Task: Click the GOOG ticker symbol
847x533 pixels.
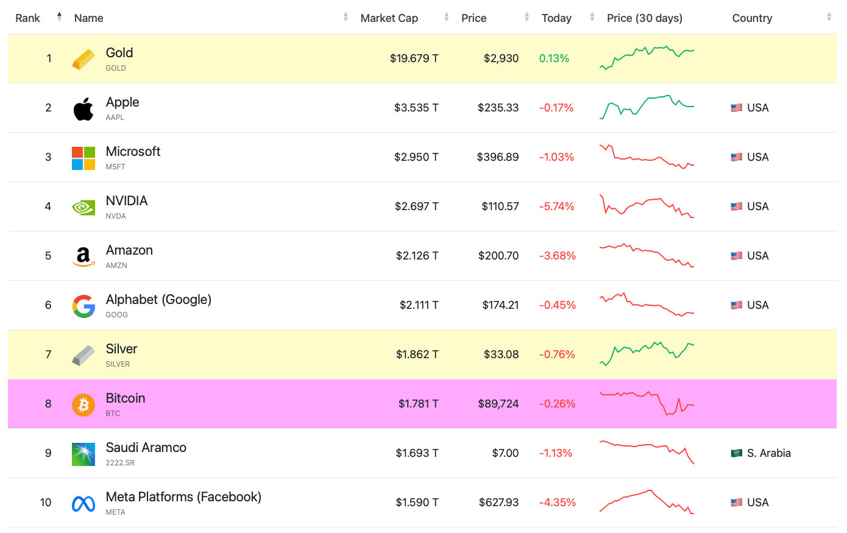Action: [x=117, y=315]
